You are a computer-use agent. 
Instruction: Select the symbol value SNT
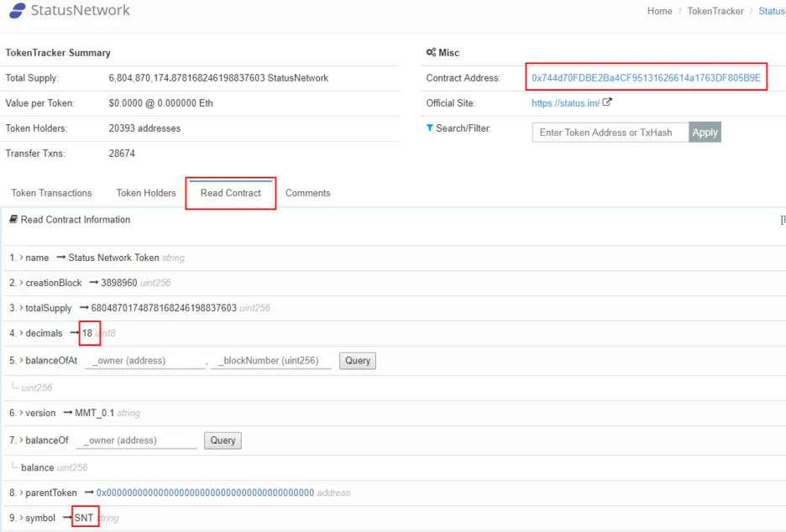pyautogui.click(x=84, y=518)
